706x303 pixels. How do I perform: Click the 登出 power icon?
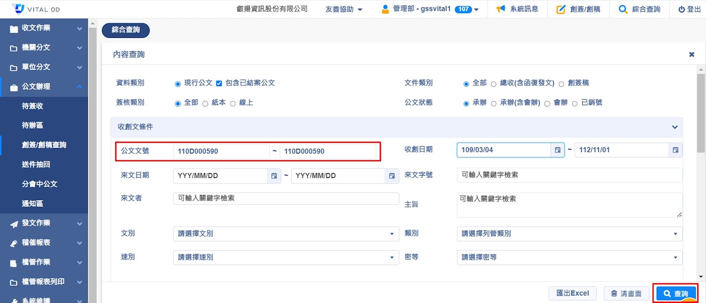pos(682,9)
